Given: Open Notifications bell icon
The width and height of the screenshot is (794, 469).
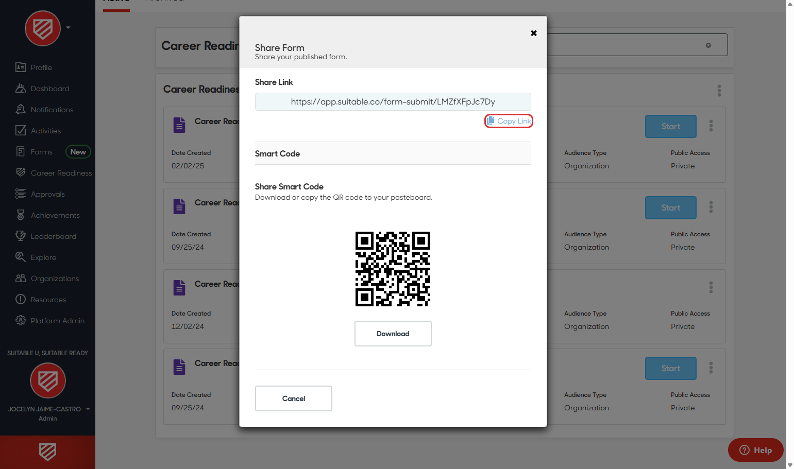Looking at the screenshot, I should [x=21, y=110].
